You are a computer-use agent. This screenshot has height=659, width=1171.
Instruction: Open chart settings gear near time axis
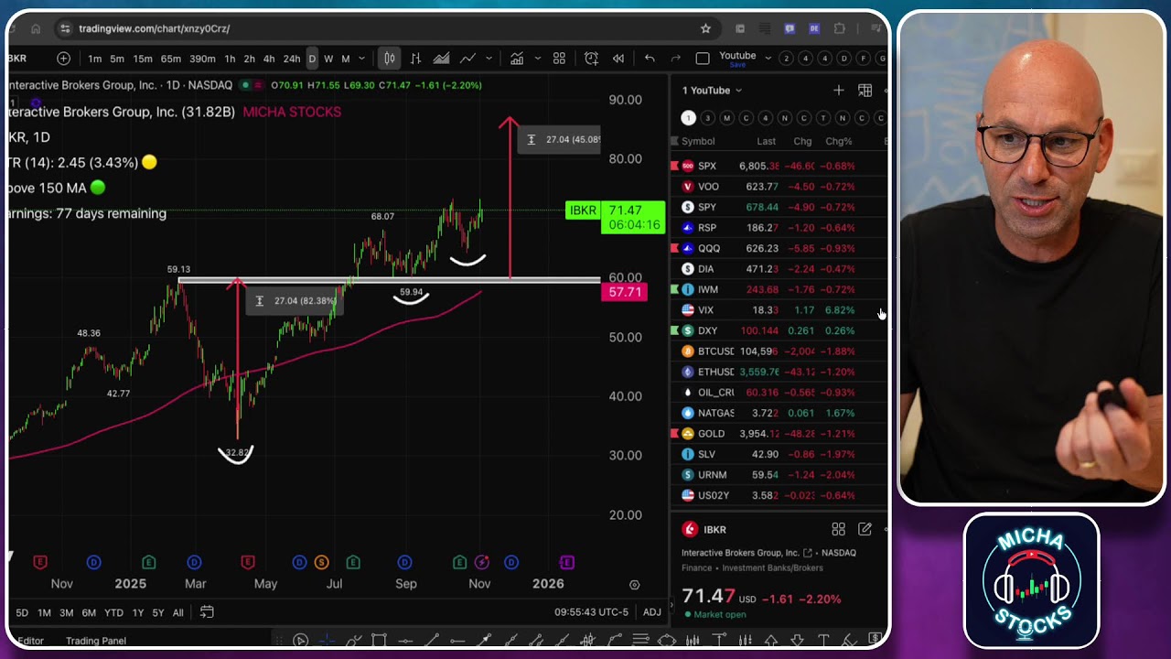[634, 584]
